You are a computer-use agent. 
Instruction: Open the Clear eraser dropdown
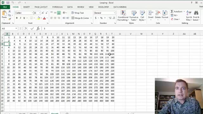pos(175,19)
